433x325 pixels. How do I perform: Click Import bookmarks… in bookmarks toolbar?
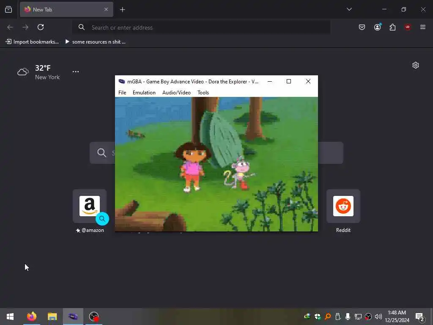(x=32, y=42)
